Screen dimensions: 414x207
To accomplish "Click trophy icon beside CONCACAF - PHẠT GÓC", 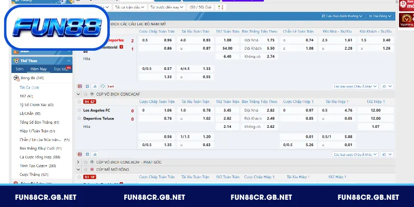I will pos(92,162).
